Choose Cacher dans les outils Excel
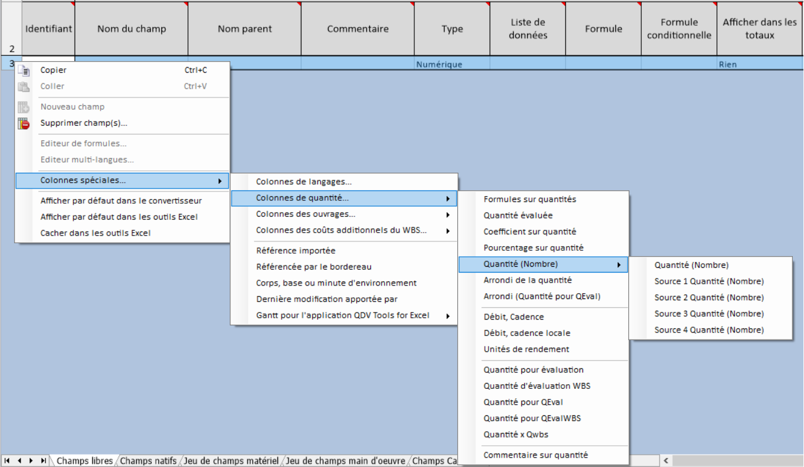Viewport: 804px width, 467px height. [95, 233]
